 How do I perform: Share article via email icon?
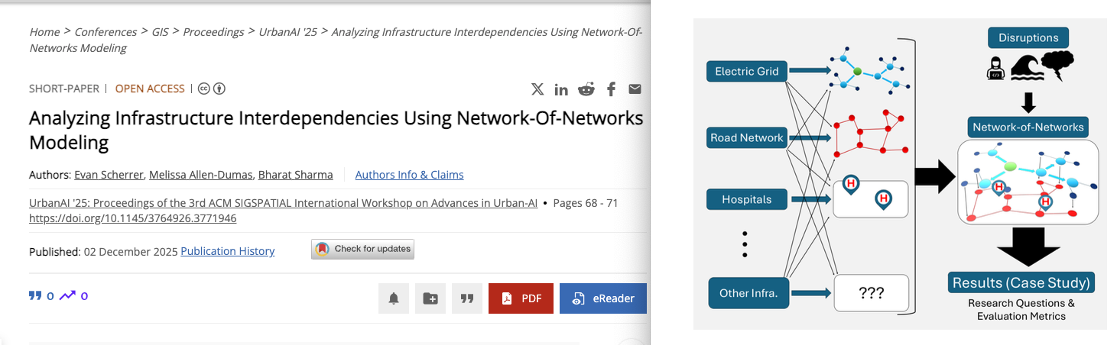(x=635, y=89)
